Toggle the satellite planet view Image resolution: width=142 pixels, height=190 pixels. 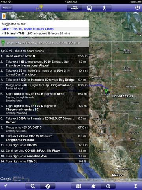click(93, 186)
